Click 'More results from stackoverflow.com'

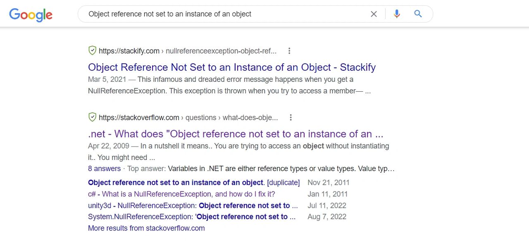tap(146, 228)
